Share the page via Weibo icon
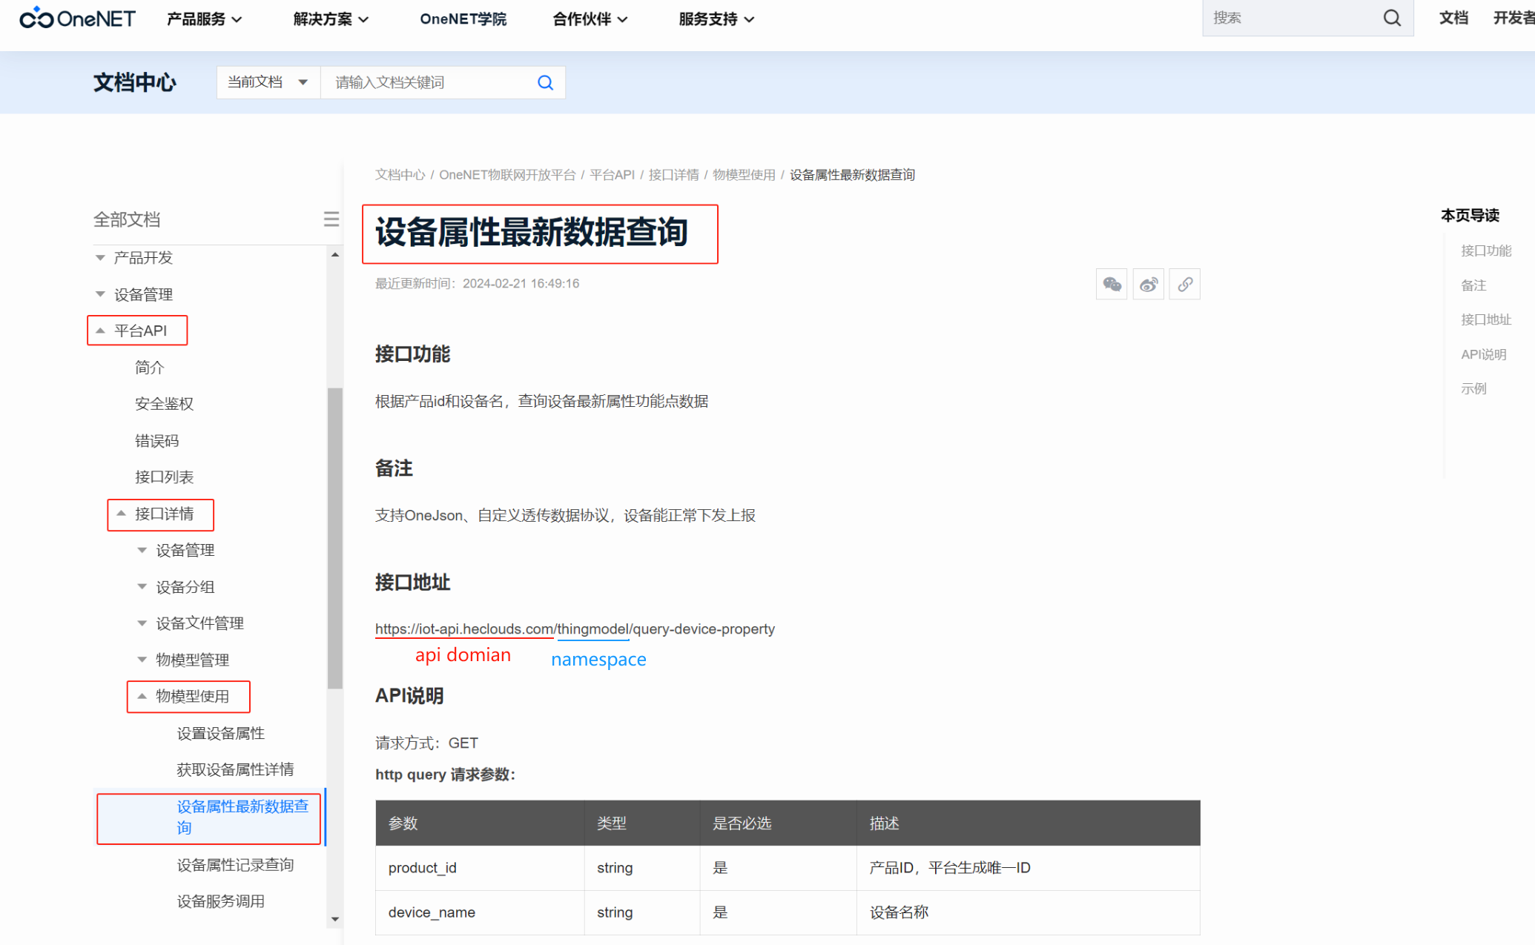Viewport: 1535px width, 945px height. pos(1149,284)
